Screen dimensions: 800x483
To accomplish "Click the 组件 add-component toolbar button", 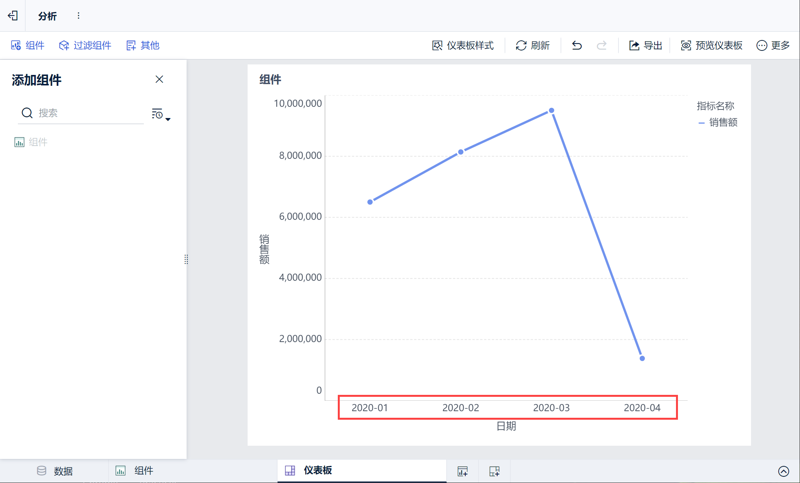I will click(x=28, y=45).
